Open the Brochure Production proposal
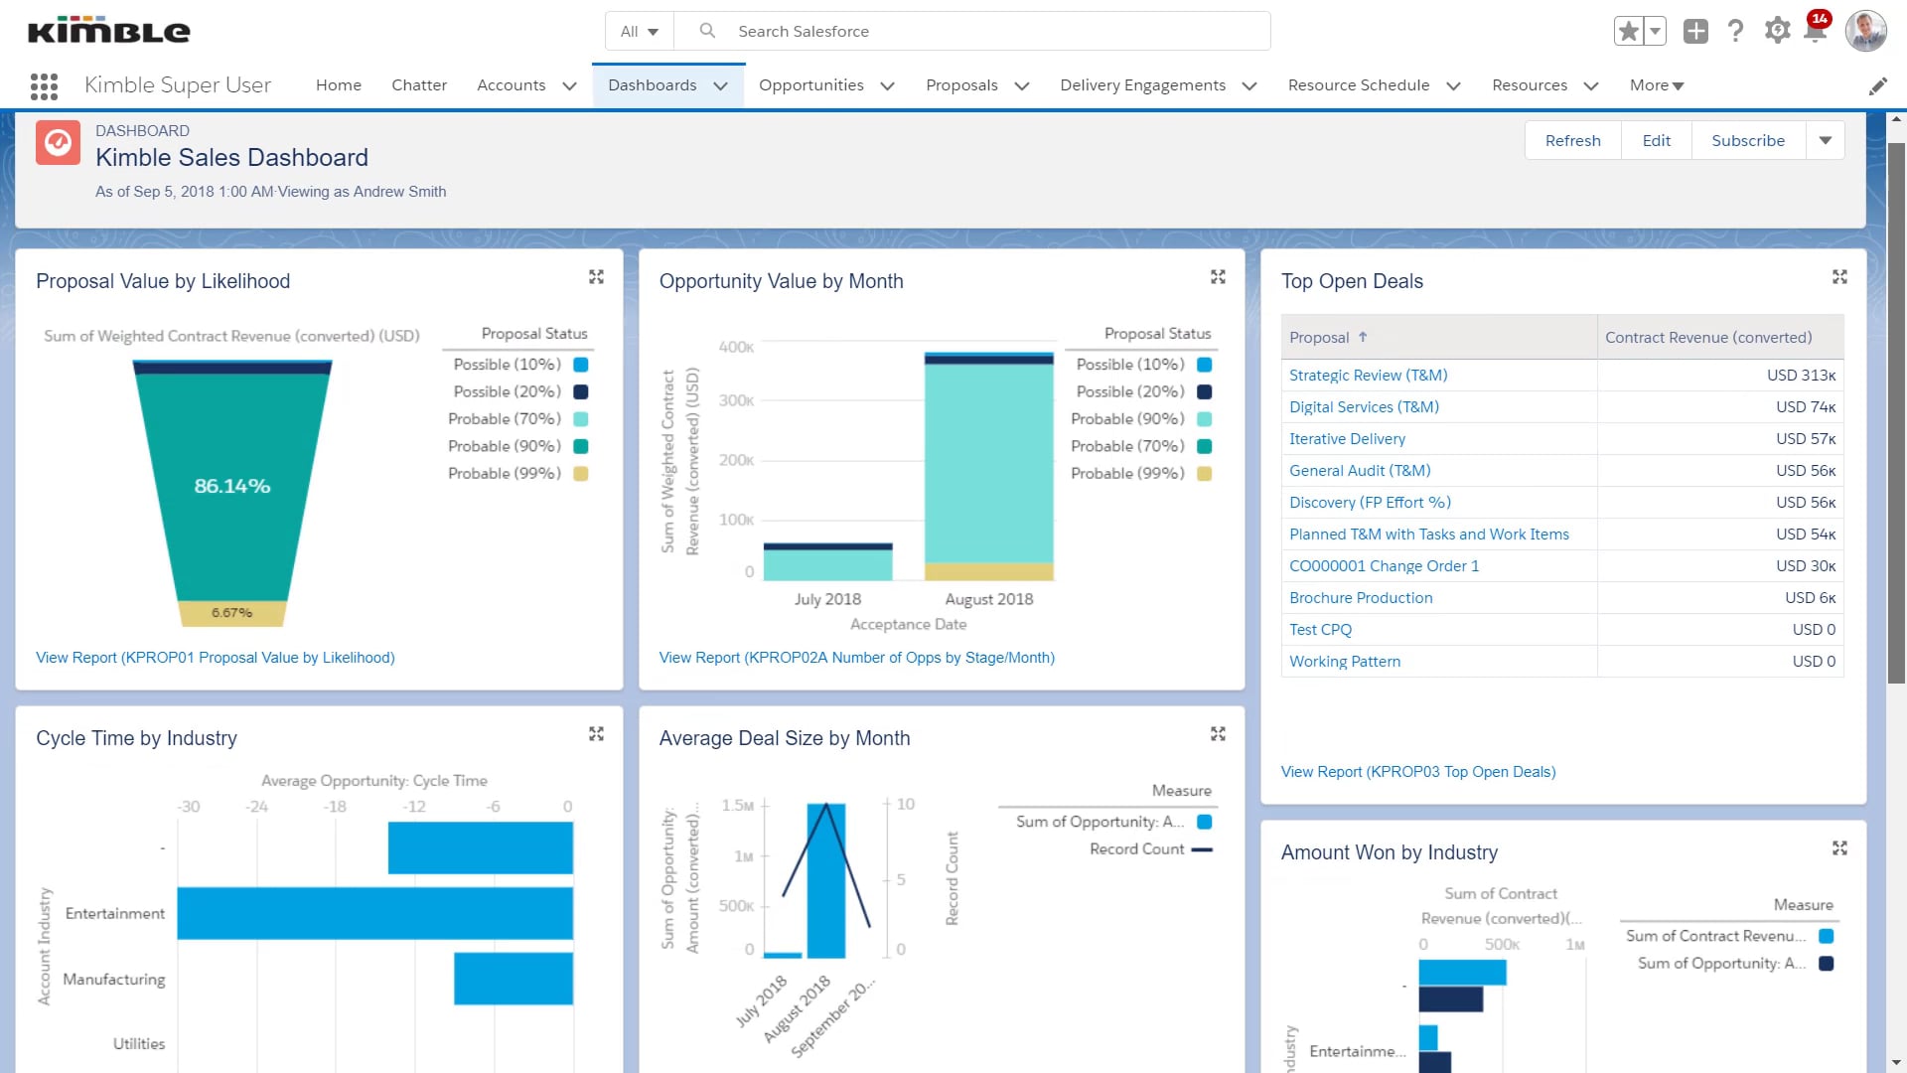Image resolution: width=1907 pixels, height=1073 pixels. (1361, 598)
